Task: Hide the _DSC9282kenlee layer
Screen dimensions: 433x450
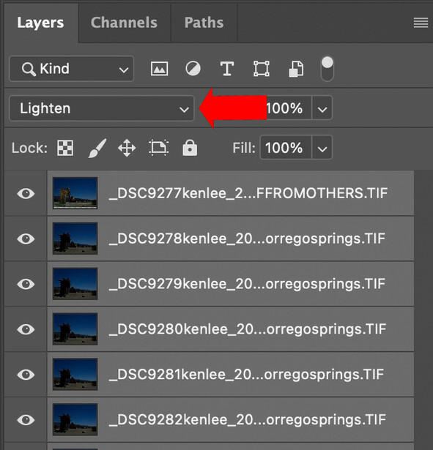Action: pyautogui.click(x=26, y=420)
